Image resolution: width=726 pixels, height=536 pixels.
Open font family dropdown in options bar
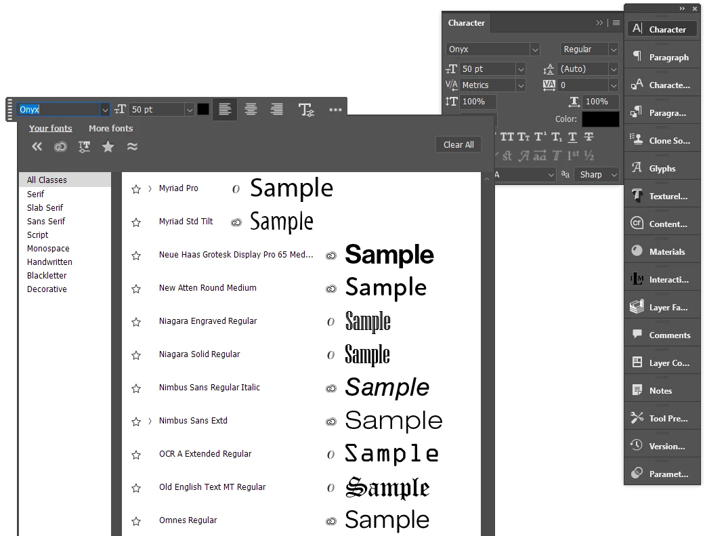[105, 110]
